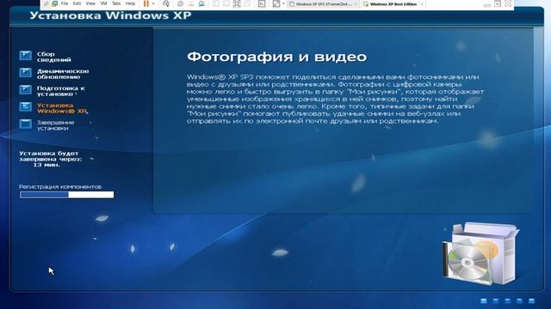Switch to the Windows XP Best Edition tab
This screenshot has height=309, width=551.
[393, 4]
